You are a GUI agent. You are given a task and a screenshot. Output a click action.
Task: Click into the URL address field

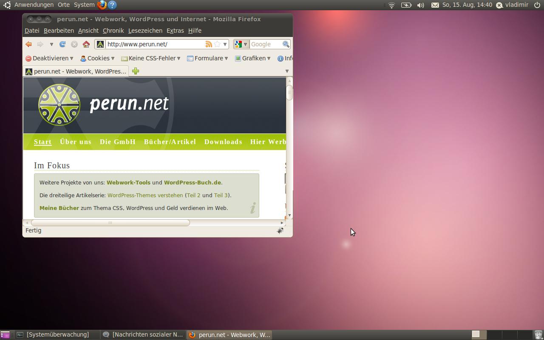tap(155, 44)
